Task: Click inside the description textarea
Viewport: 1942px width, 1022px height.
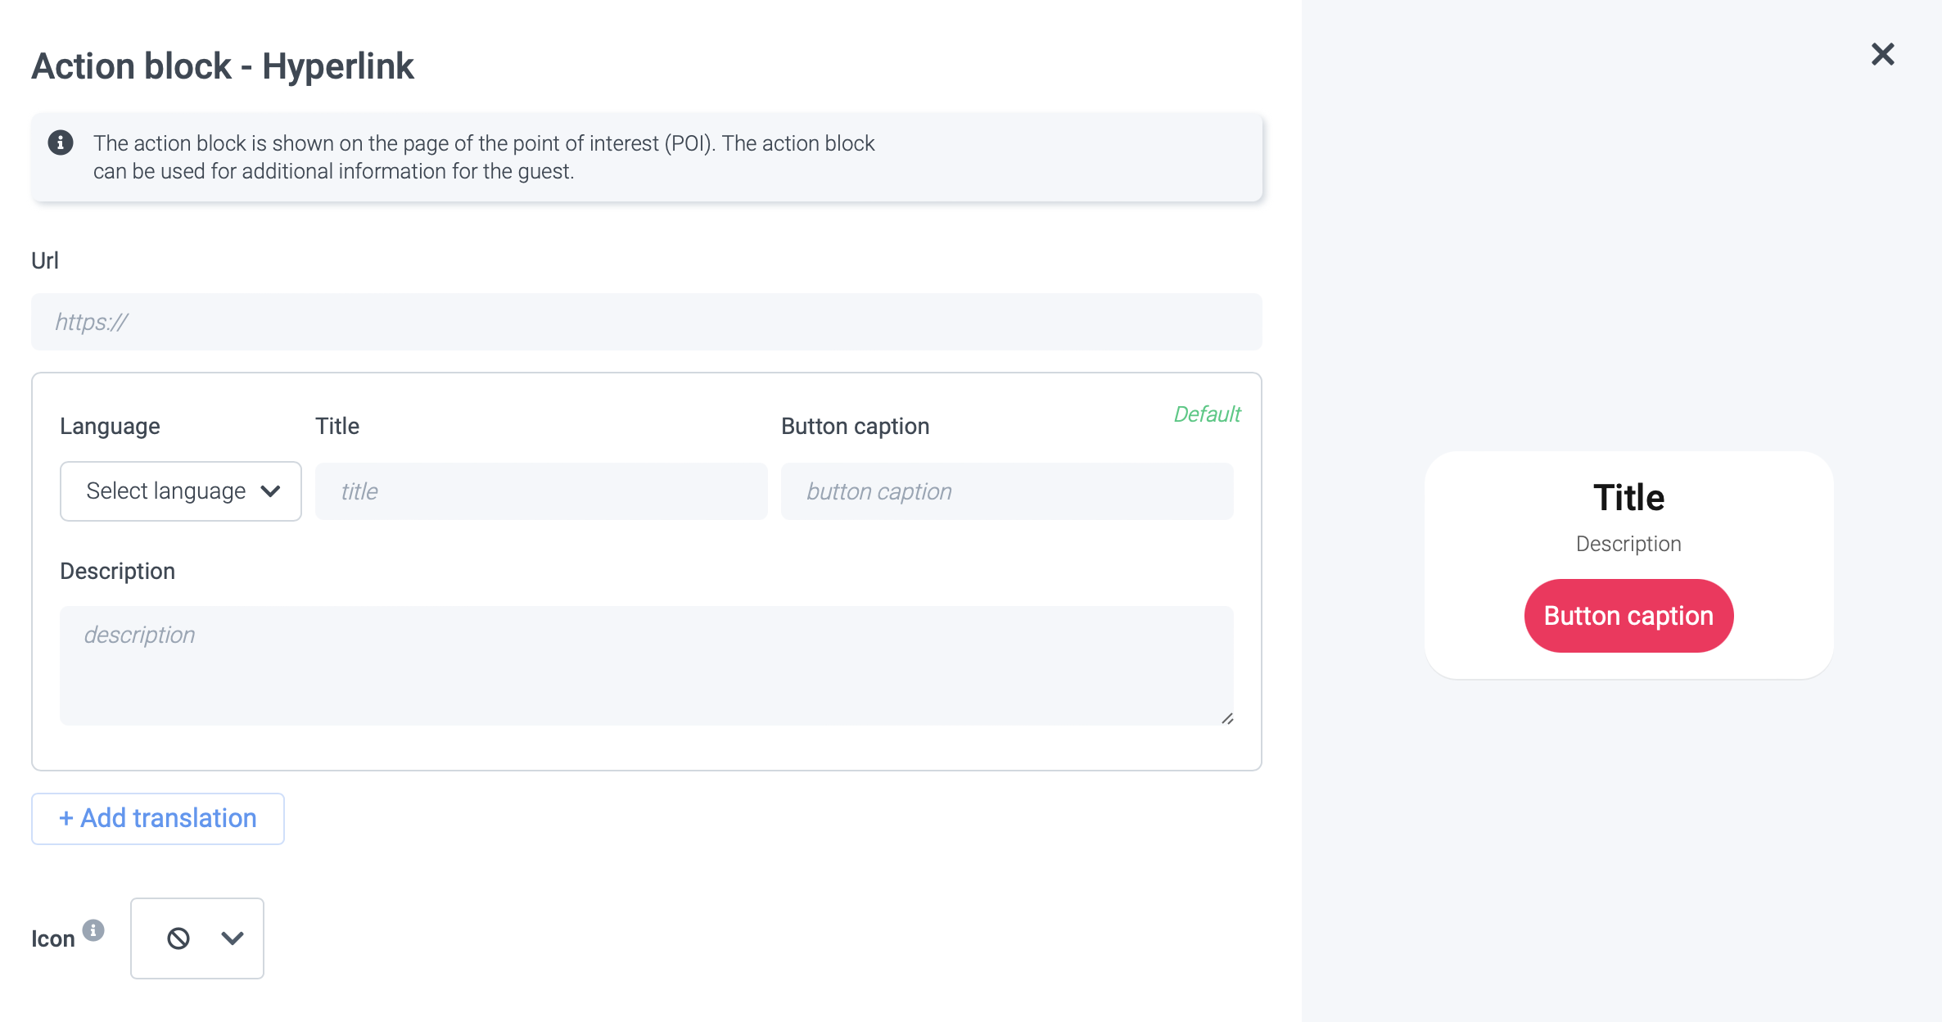Action: point(647,666)
